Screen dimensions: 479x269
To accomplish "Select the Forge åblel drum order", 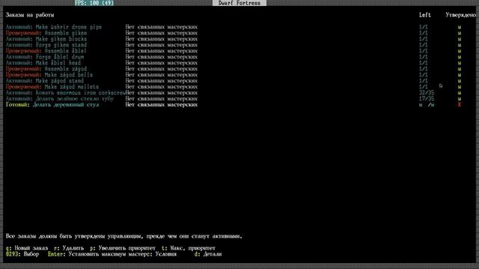I will [x=45, y=57].
